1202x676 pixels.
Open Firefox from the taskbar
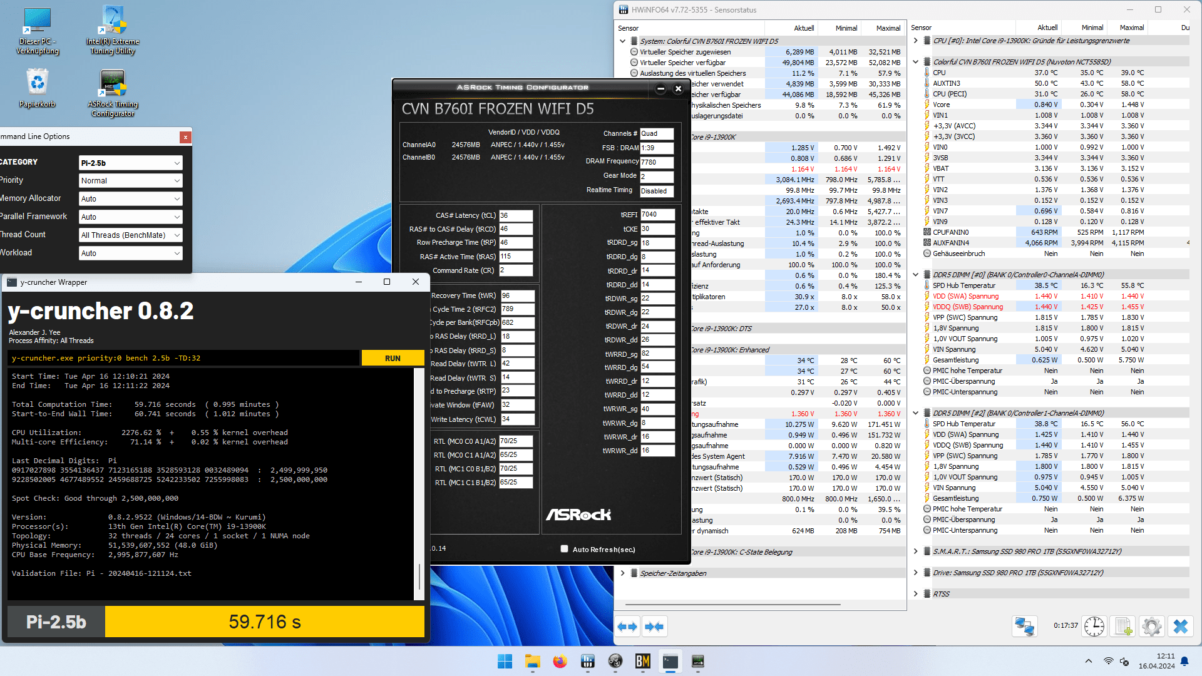tap(560, 661)
